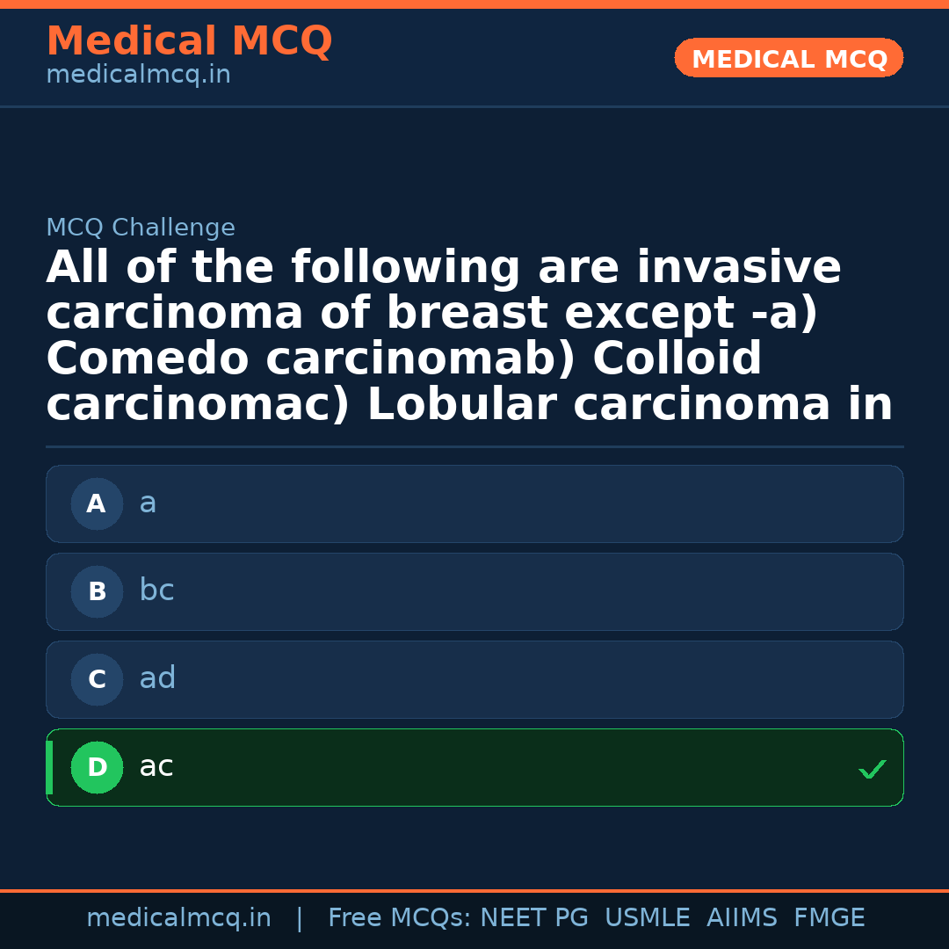Select the circular B option badge
This screenshot has width=949, height=949.
pos(97,591)
